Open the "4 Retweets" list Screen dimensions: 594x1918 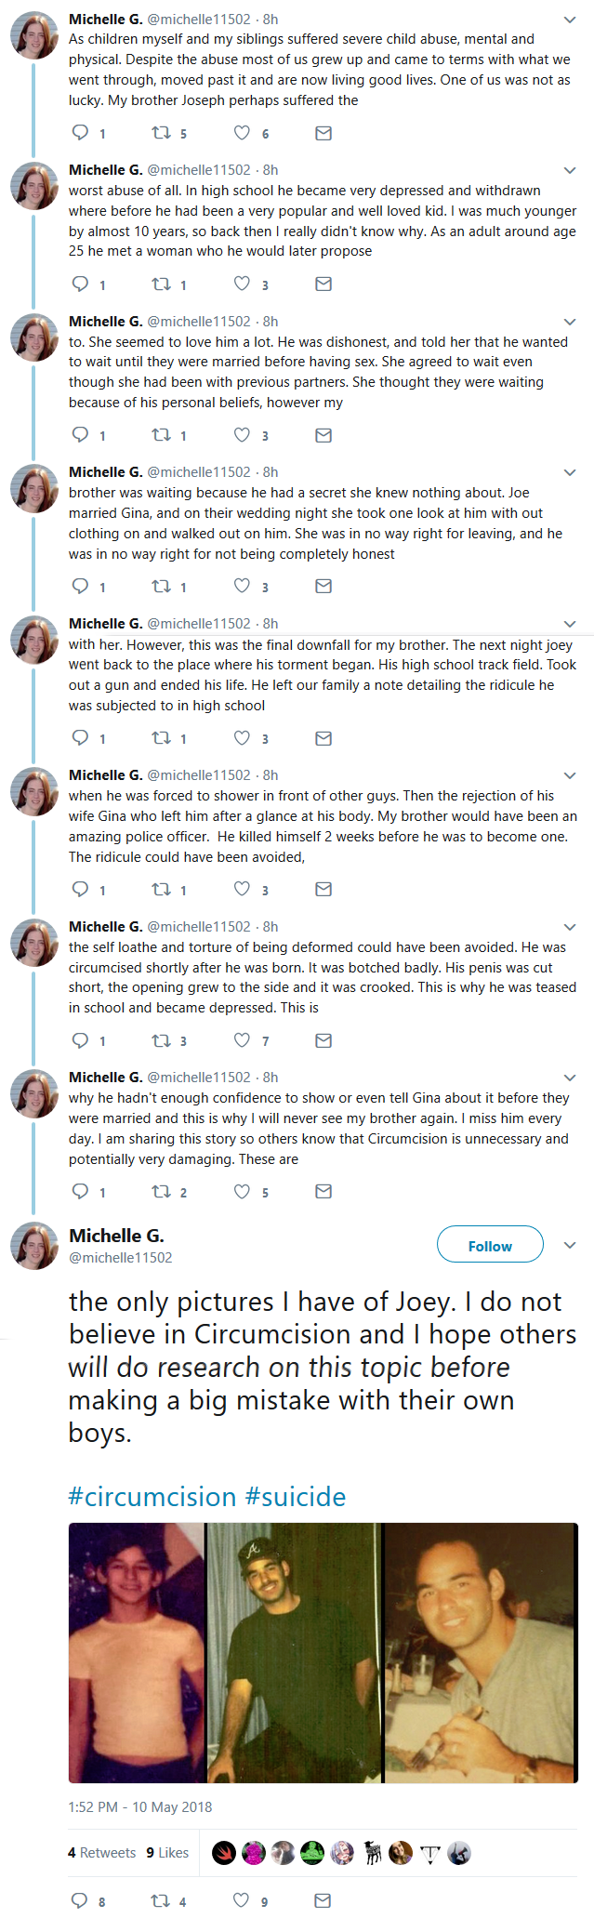[x=101, y=1852]
